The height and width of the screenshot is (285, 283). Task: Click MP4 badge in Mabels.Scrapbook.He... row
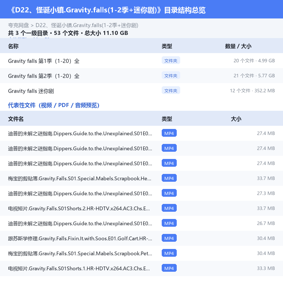click(169, 178)
